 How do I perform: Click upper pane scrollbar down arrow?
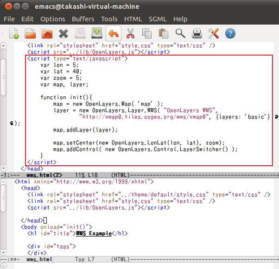3,168
